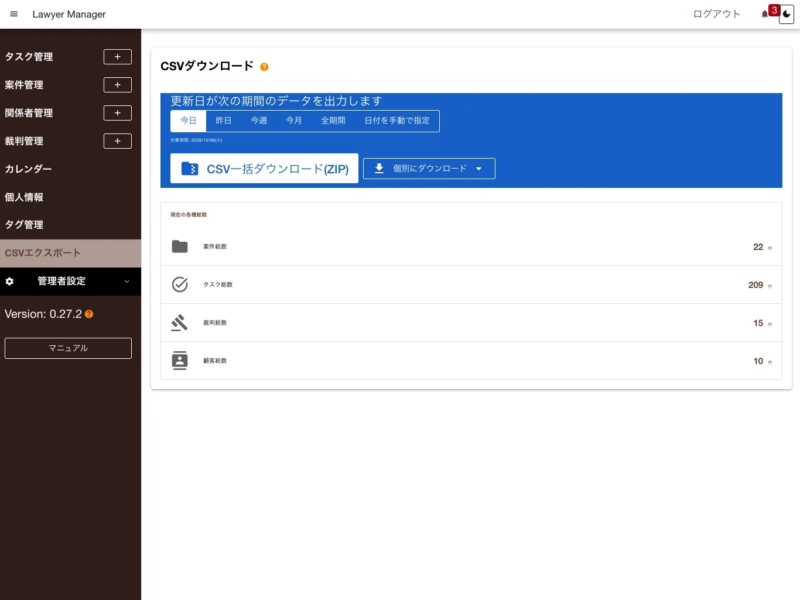
Task: Select the 今日 period option
Action: (189, 121)
